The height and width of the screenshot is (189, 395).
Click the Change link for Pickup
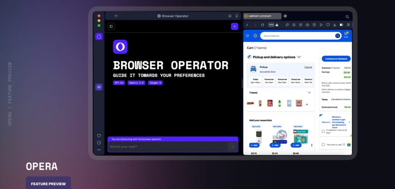coord(308,67)
